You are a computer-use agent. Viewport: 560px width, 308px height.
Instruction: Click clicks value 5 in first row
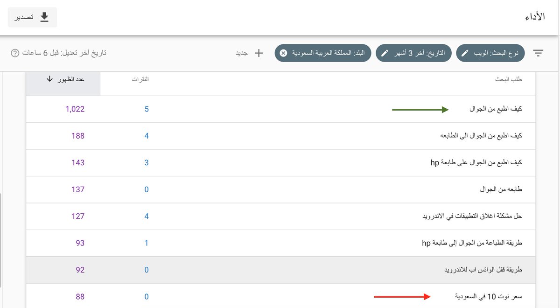coord(147,109)
